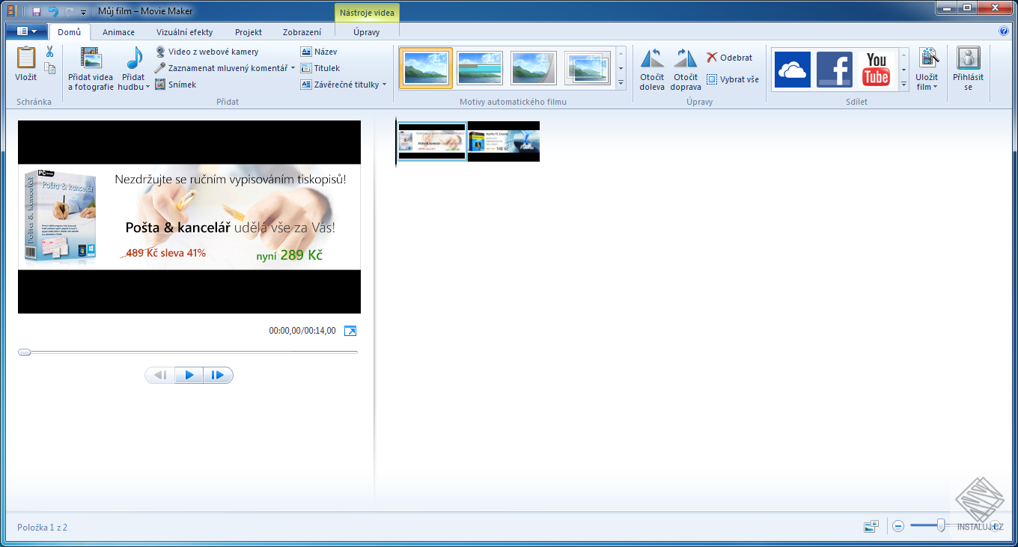The image size is (1018, 547).
Task: Select the first AutoMovie theme thumbnail
Action: pyautogui.click(x=426, y=67)
